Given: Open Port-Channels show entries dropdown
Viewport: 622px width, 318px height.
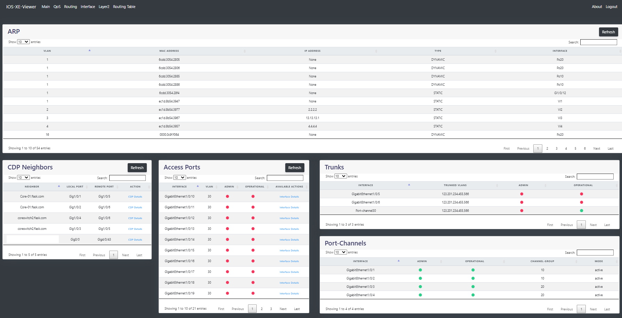Looking at the screenshot, I should point(341,252).
